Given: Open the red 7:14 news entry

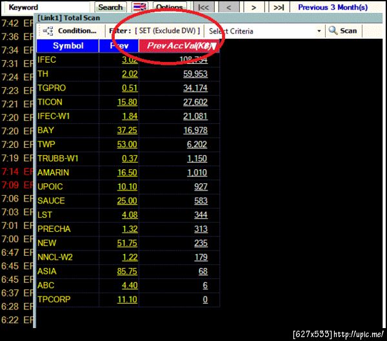Looking at the screenshot, I should pyautogui.click(x=17, y=172).
